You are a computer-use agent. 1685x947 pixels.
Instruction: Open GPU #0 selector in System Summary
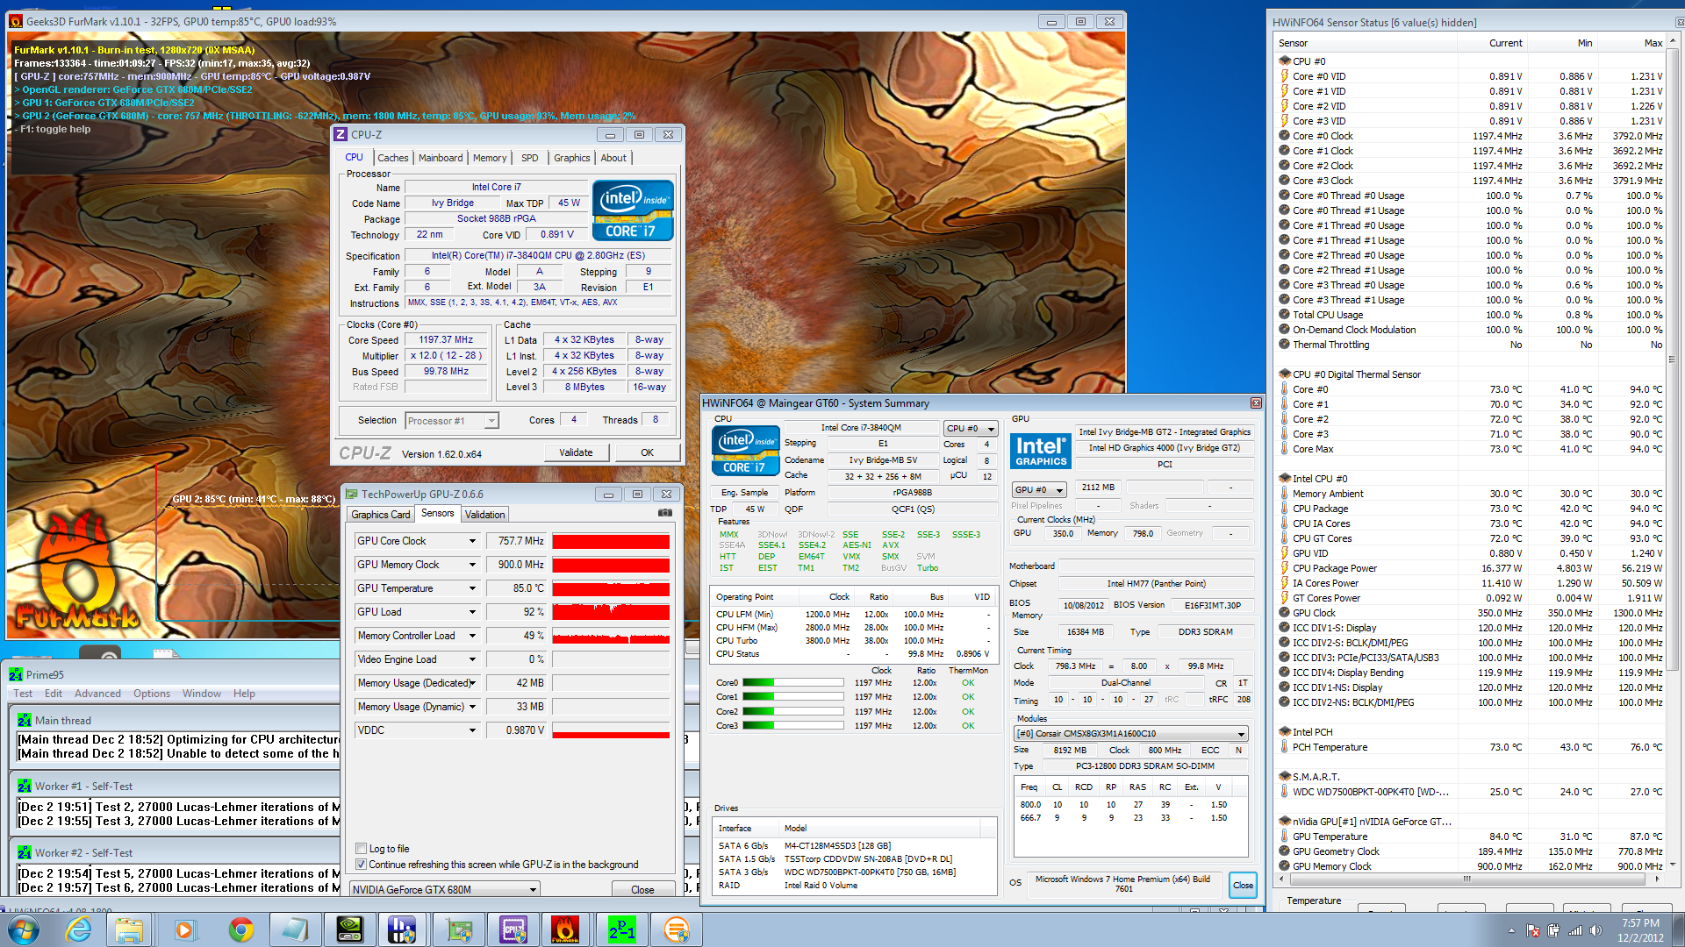coord(1039,489)
